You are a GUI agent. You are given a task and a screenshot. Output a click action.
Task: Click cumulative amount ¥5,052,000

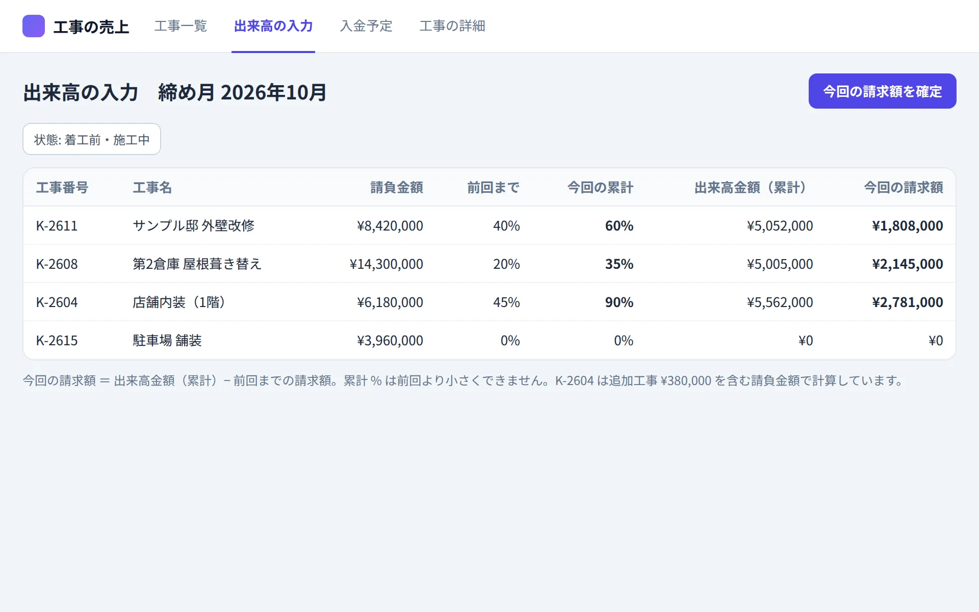coord(780,226)
